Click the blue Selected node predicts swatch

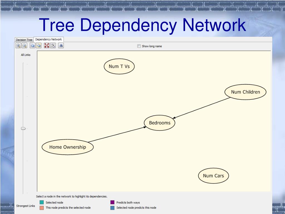pos(112,208)
